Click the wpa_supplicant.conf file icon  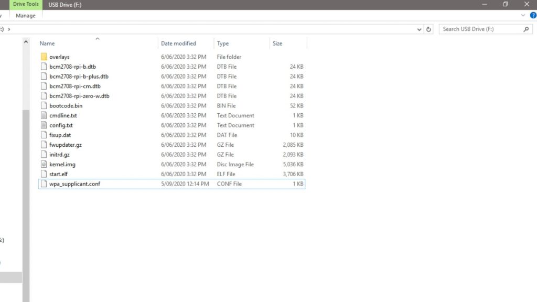click(x=44, y=184)
